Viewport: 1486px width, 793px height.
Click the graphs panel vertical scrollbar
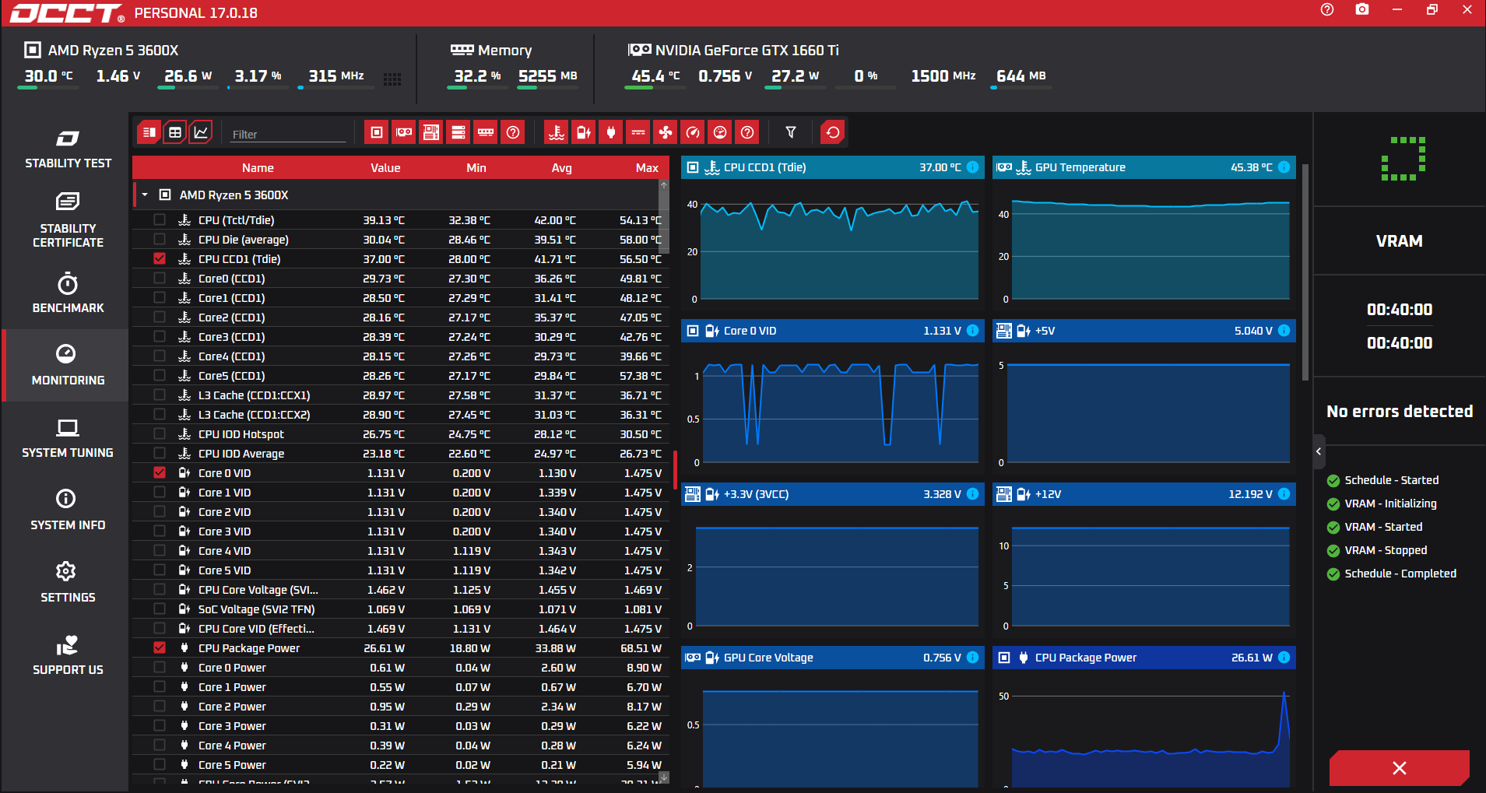1305,272
